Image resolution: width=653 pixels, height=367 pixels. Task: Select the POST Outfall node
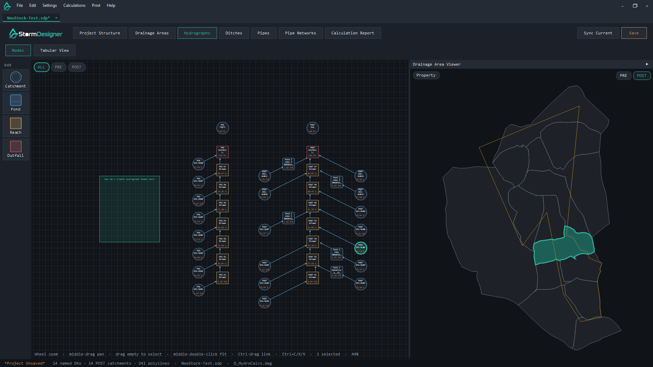313,152
